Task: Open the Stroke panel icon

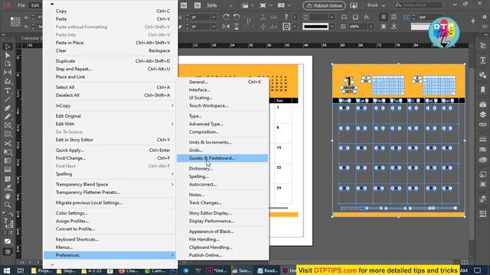Action: [483, 139]
